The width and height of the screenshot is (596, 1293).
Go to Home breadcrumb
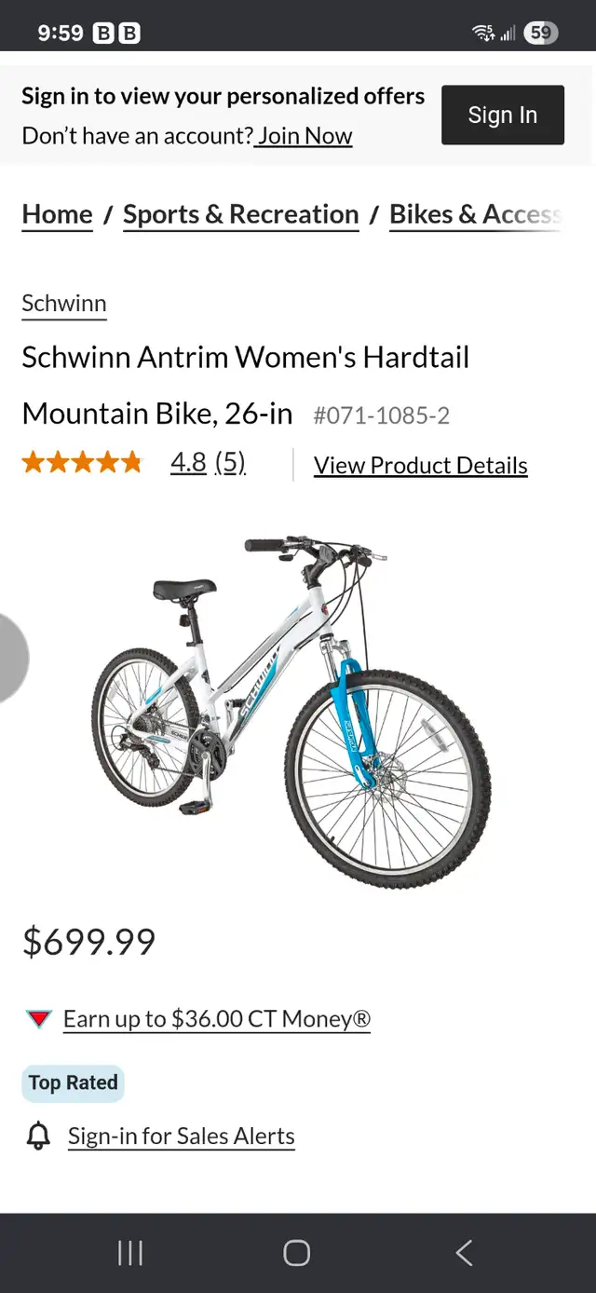click(x=57, y=214)
